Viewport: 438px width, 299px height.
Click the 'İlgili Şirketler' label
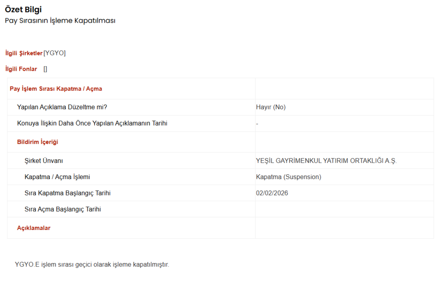click(x=24, y=53)
